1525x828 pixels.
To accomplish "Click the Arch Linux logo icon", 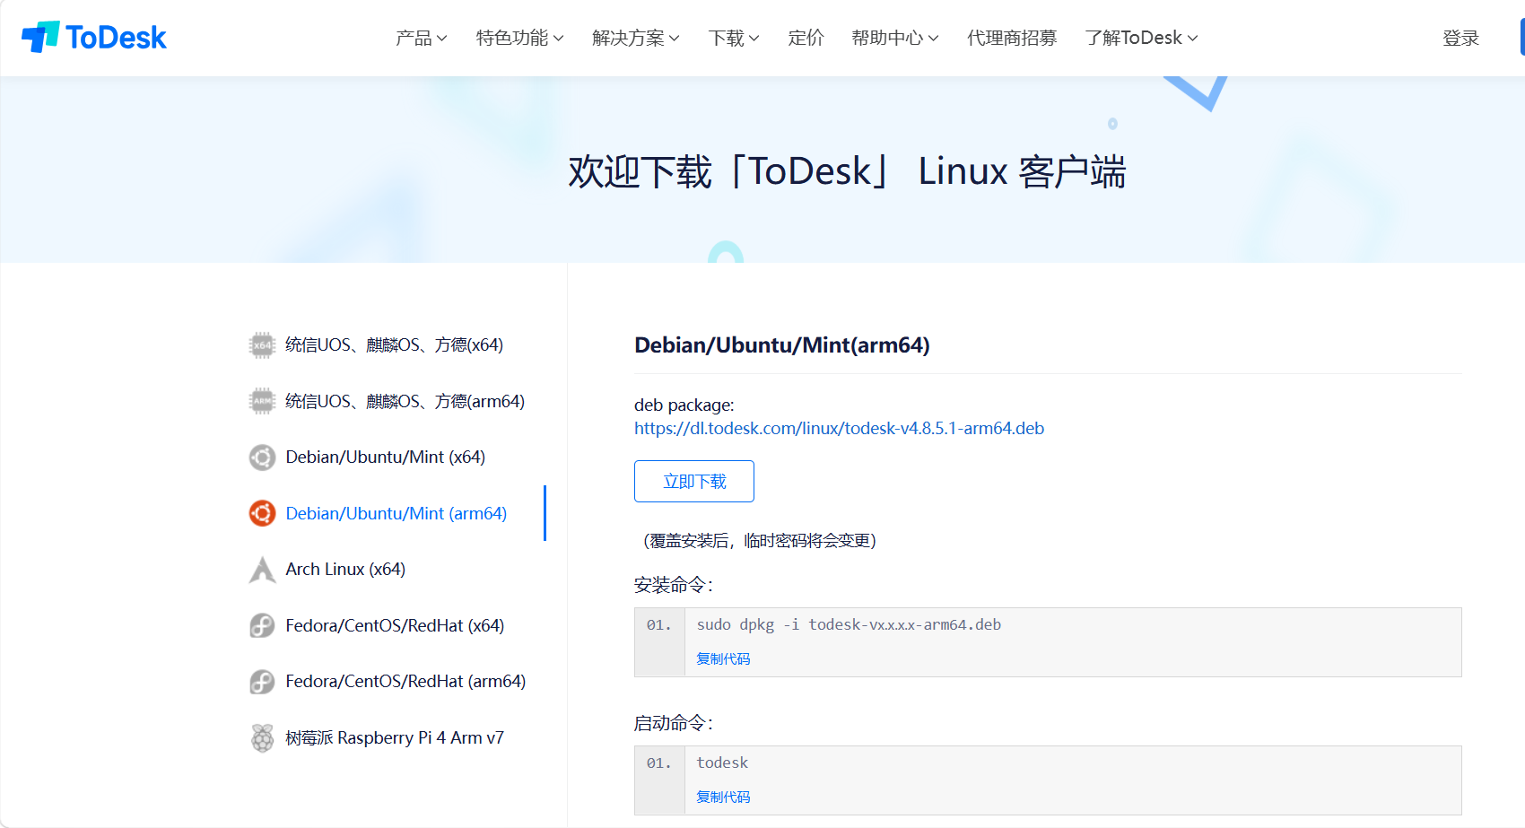I will [262, 570].
